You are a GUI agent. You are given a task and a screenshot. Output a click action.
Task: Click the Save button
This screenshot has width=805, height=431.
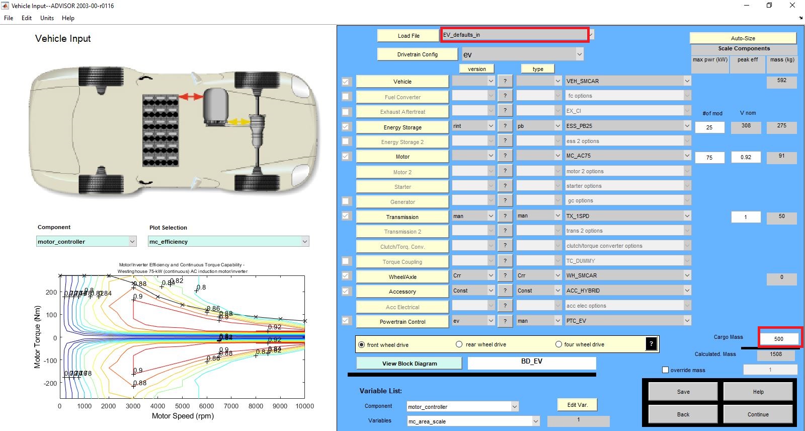click(683, 392)
